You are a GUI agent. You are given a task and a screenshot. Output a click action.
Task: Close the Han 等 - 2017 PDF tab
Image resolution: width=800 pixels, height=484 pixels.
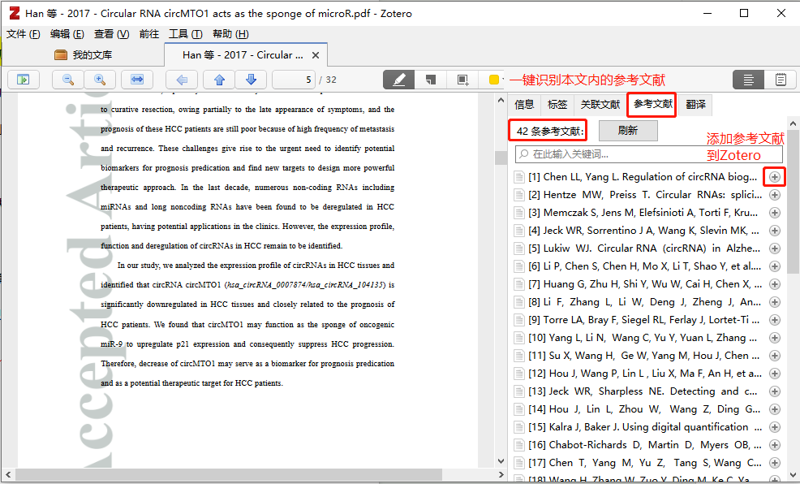coord(316,55)
